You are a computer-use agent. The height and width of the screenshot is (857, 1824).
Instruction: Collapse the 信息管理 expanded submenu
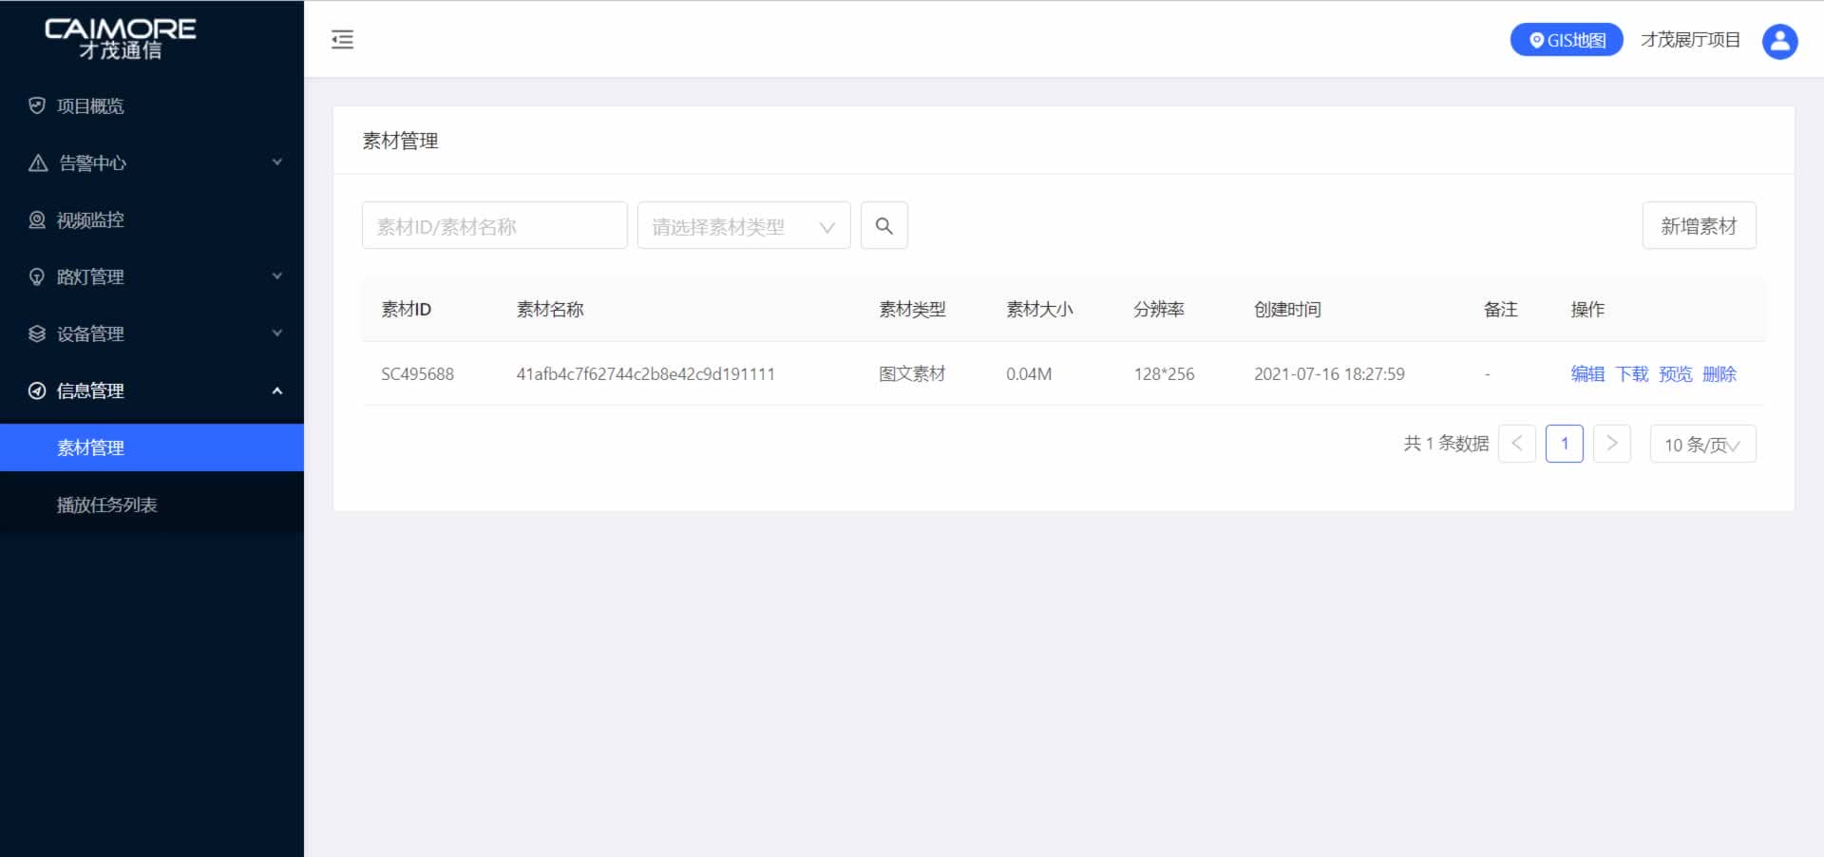click(276, 390)
